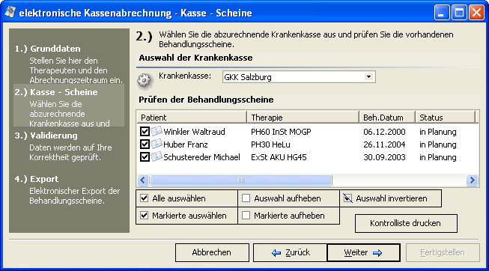Select the patient name Huber Franz

point(186,144)
